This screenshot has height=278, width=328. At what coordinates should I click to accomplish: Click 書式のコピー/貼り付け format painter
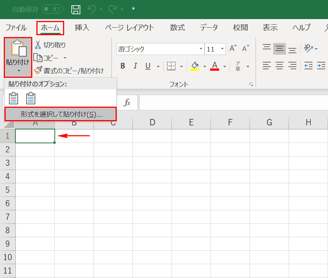[x=69, y=71]
